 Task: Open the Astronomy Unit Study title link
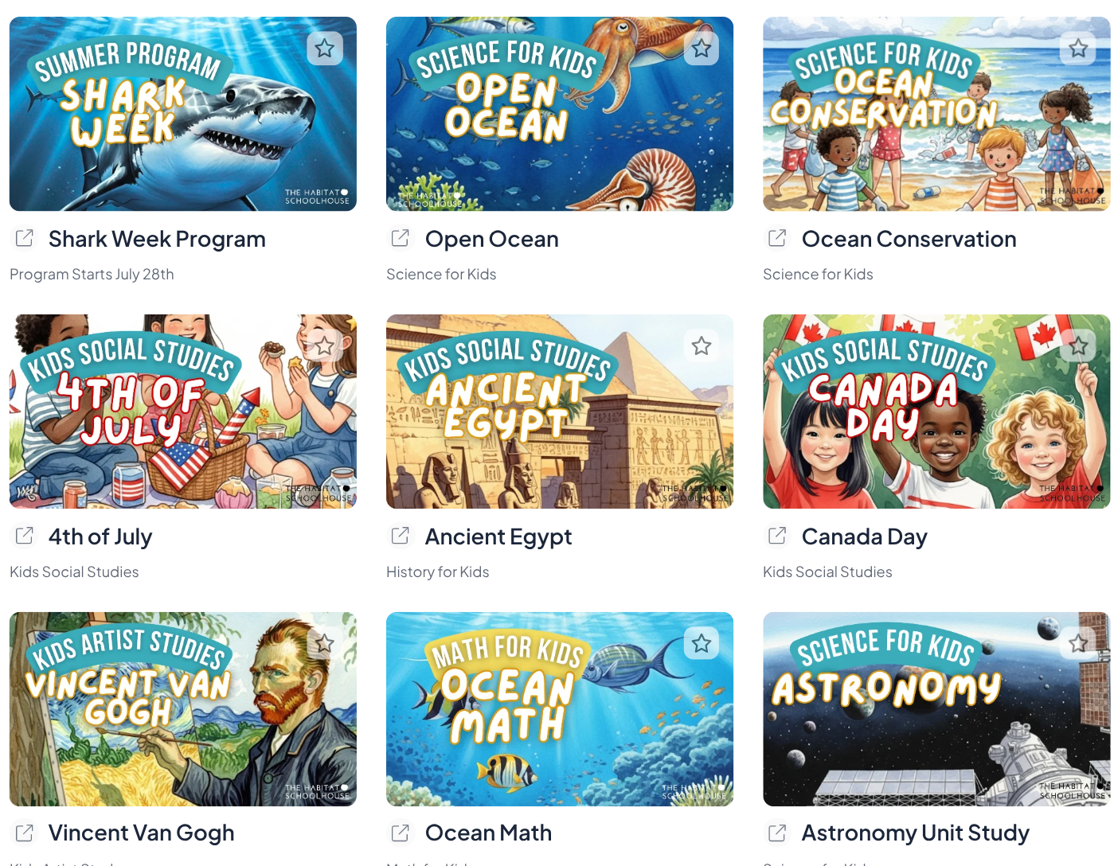point(916,833)
